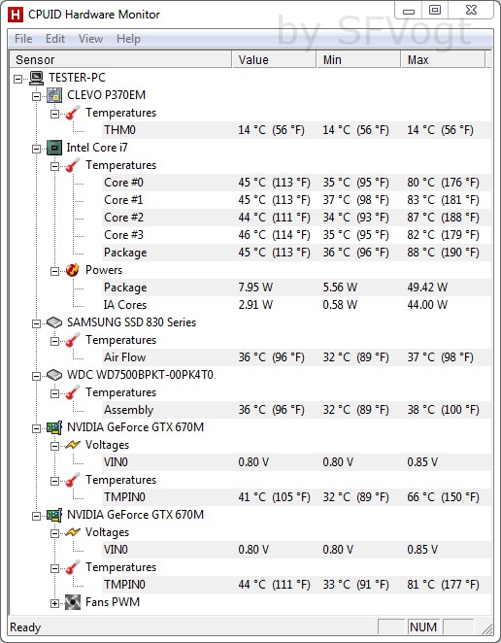Open the File menu

[23, 39]
